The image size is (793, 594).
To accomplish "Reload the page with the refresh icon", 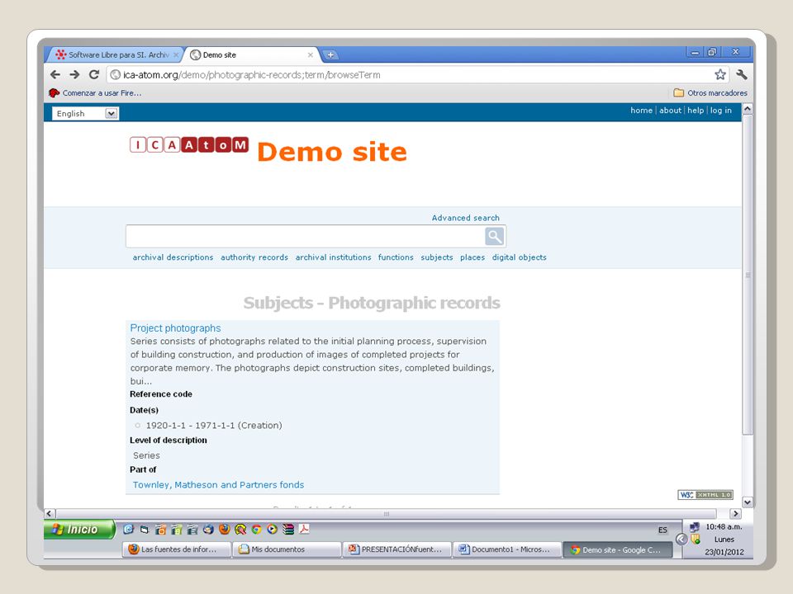I will [x=93, y=75].
